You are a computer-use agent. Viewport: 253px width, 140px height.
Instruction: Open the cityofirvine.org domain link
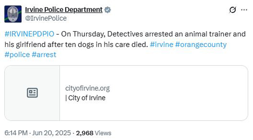pos(87,88)
